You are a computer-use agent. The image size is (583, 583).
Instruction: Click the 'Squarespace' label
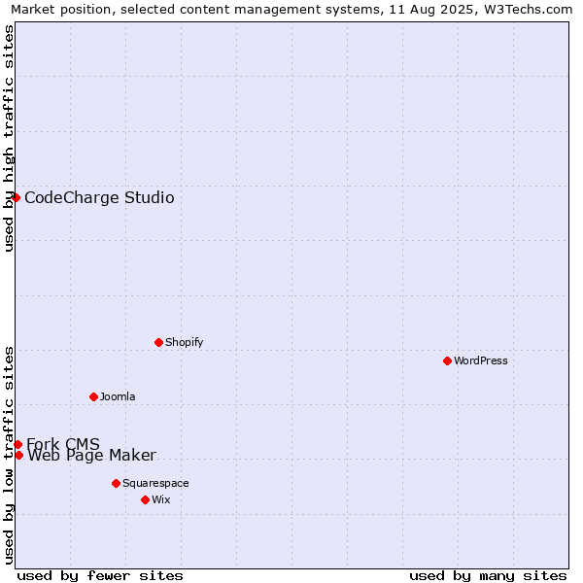click(155, 483)
